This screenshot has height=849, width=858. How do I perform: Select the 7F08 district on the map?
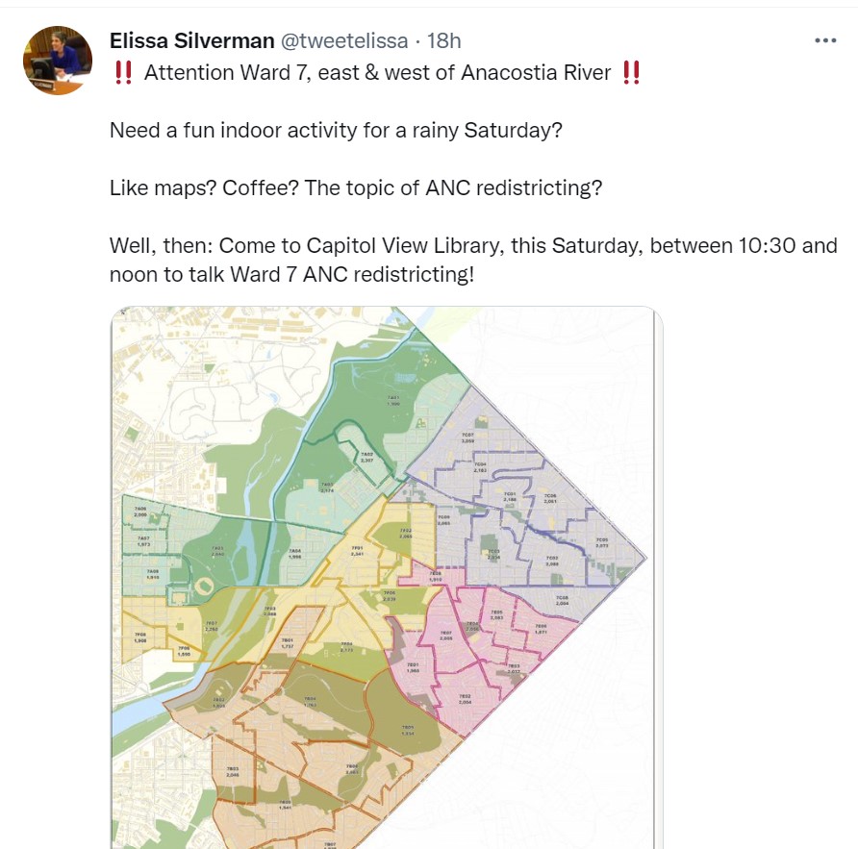click(140, 637)
